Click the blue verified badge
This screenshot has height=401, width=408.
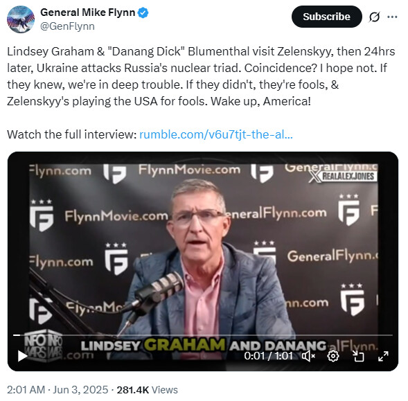pos(143,12)
